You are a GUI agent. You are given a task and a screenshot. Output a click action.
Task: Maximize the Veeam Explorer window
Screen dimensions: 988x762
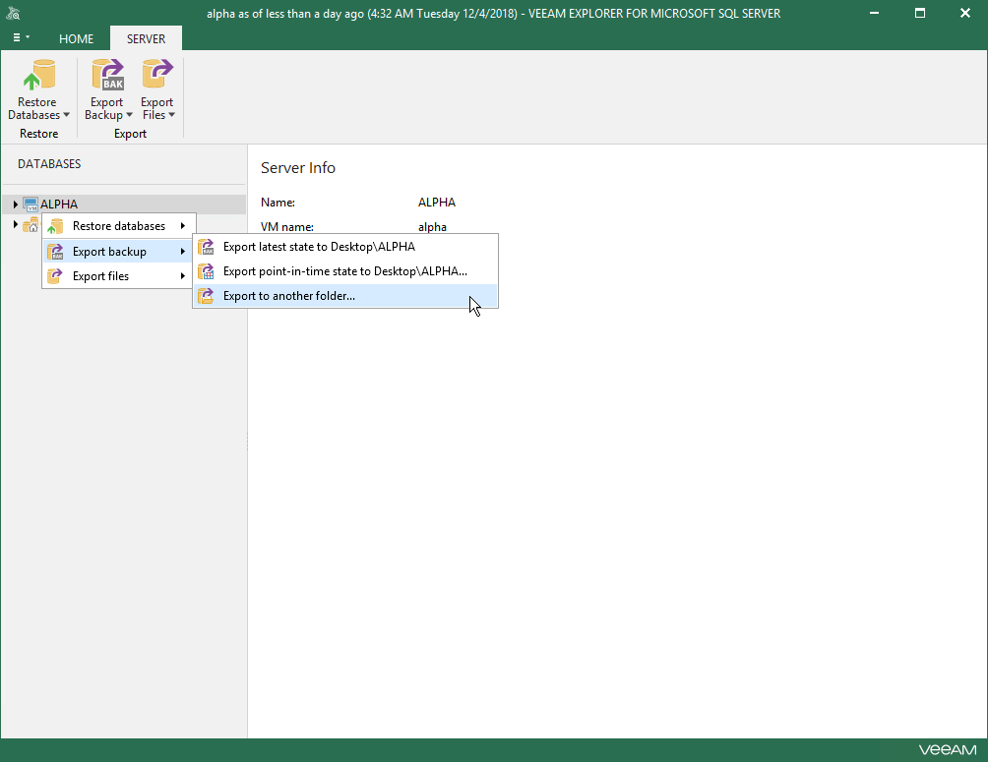920,13
